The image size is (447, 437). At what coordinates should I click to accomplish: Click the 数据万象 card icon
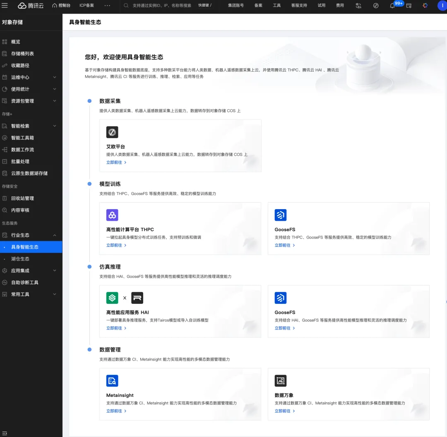281,381
